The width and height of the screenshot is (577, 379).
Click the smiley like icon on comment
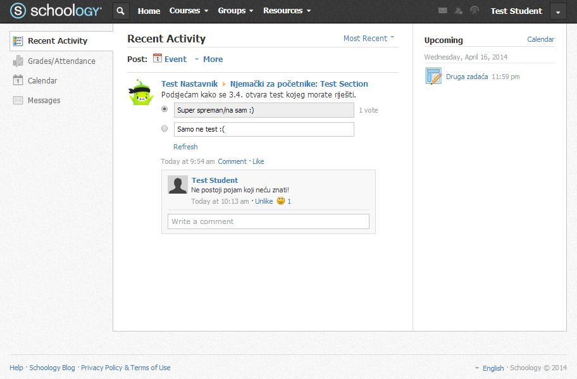tap(281, 201)
